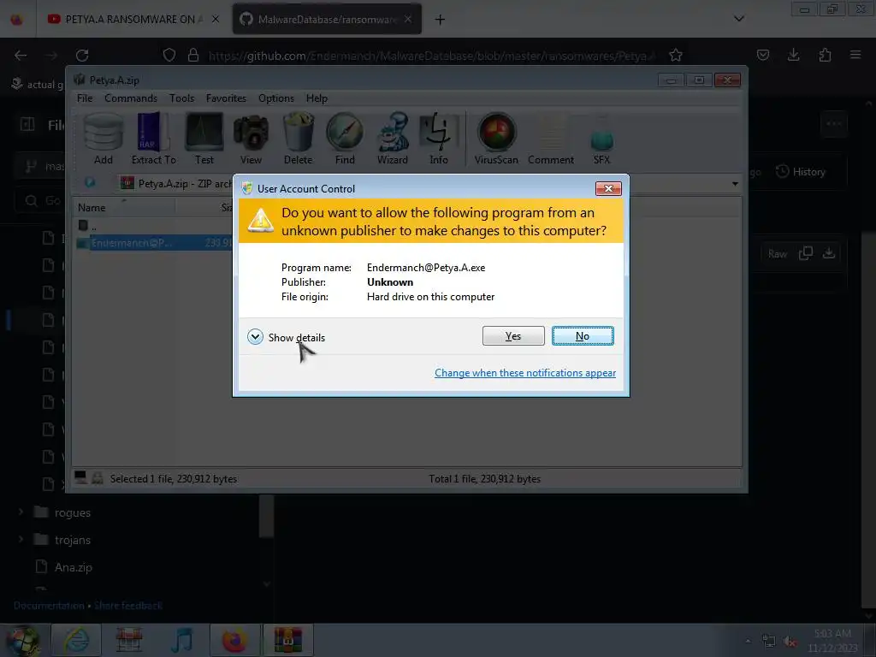Click the WinRAR Delete icon

[x=298, y=139]
